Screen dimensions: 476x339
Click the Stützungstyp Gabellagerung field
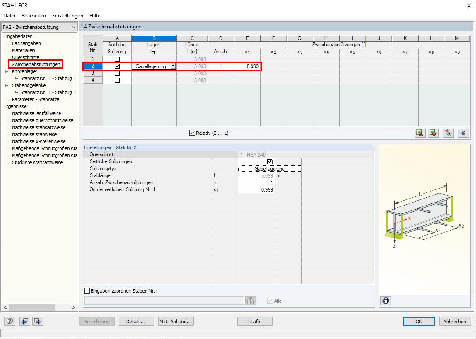pos(270,169)
